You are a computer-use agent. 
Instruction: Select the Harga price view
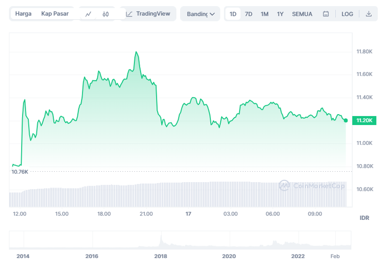click(23, 13)
